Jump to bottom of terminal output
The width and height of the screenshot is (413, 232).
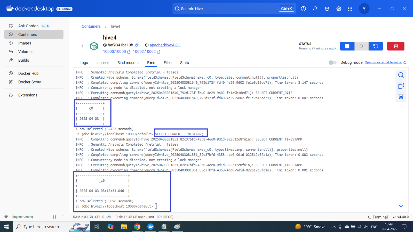tap(401, 205)
